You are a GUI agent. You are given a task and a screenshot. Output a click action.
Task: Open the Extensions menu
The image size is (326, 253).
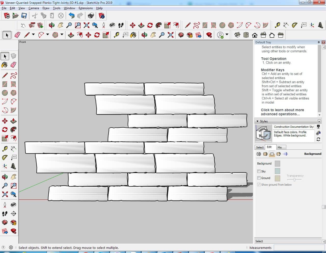click(85, 8)
